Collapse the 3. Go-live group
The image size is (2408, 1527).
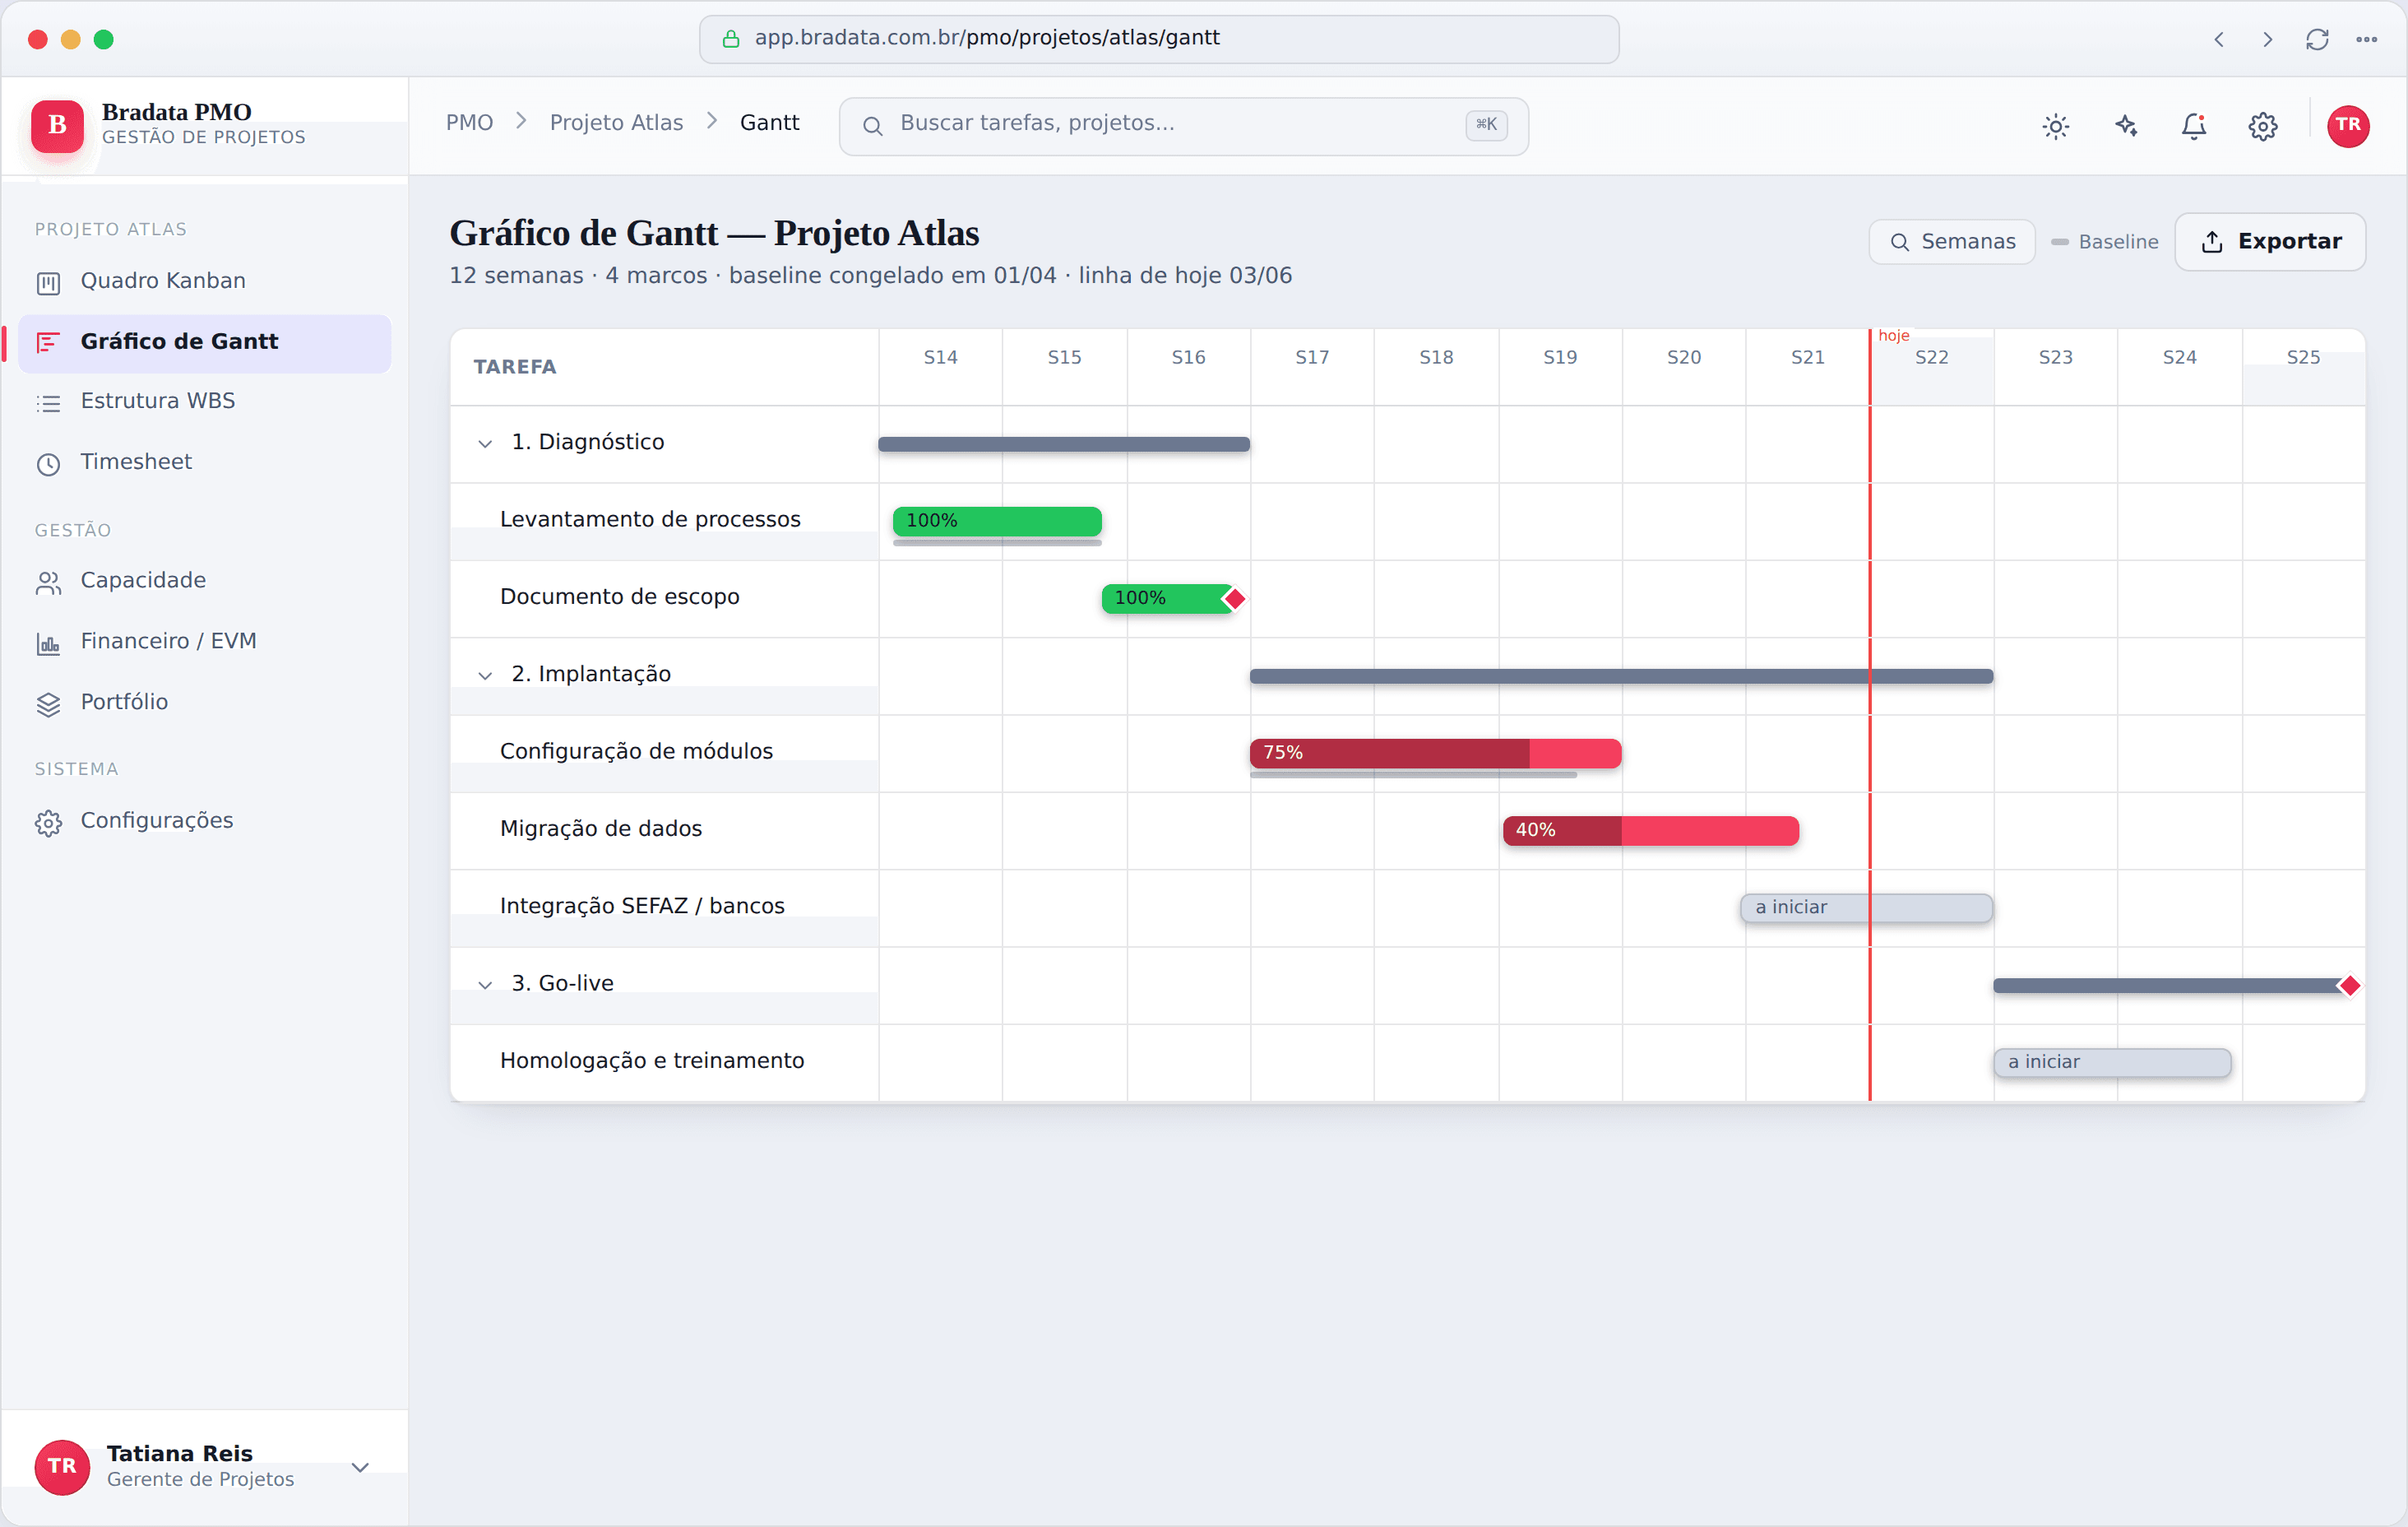485,985
